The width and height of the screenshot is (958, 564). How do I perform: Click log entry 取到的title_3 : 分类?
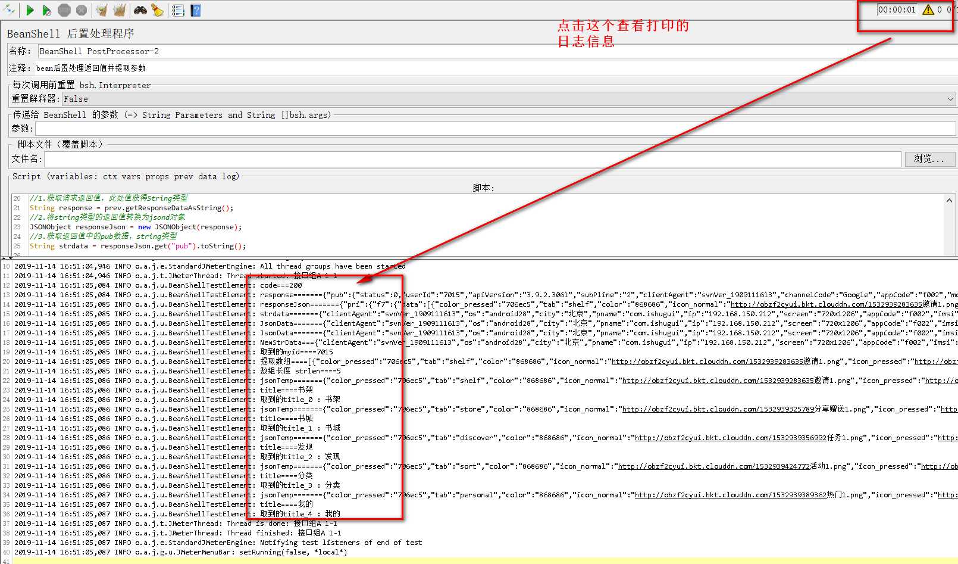coord(300,485)
